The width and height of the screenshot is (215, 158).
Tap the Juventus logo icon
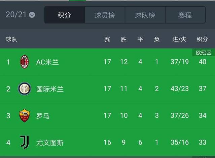(x=25, y=142)
